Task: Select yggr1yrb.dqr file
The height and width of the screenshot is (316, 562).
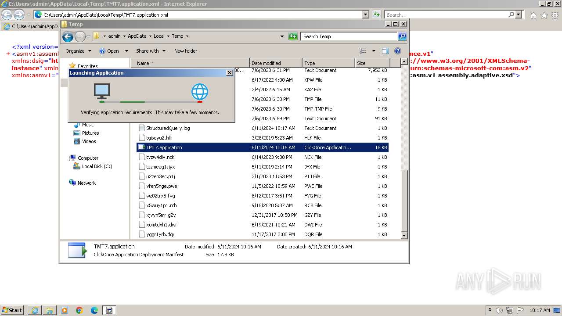Action: pyautogui.click(x=263, y=234)
